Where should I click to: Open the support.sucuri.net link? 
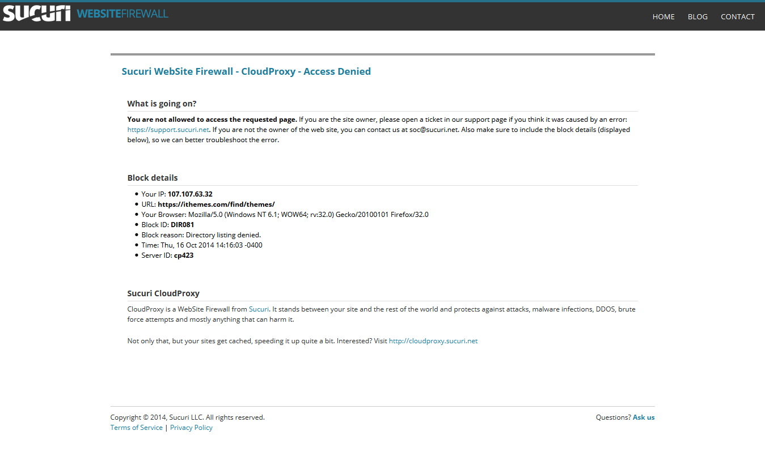pos(168,130)
